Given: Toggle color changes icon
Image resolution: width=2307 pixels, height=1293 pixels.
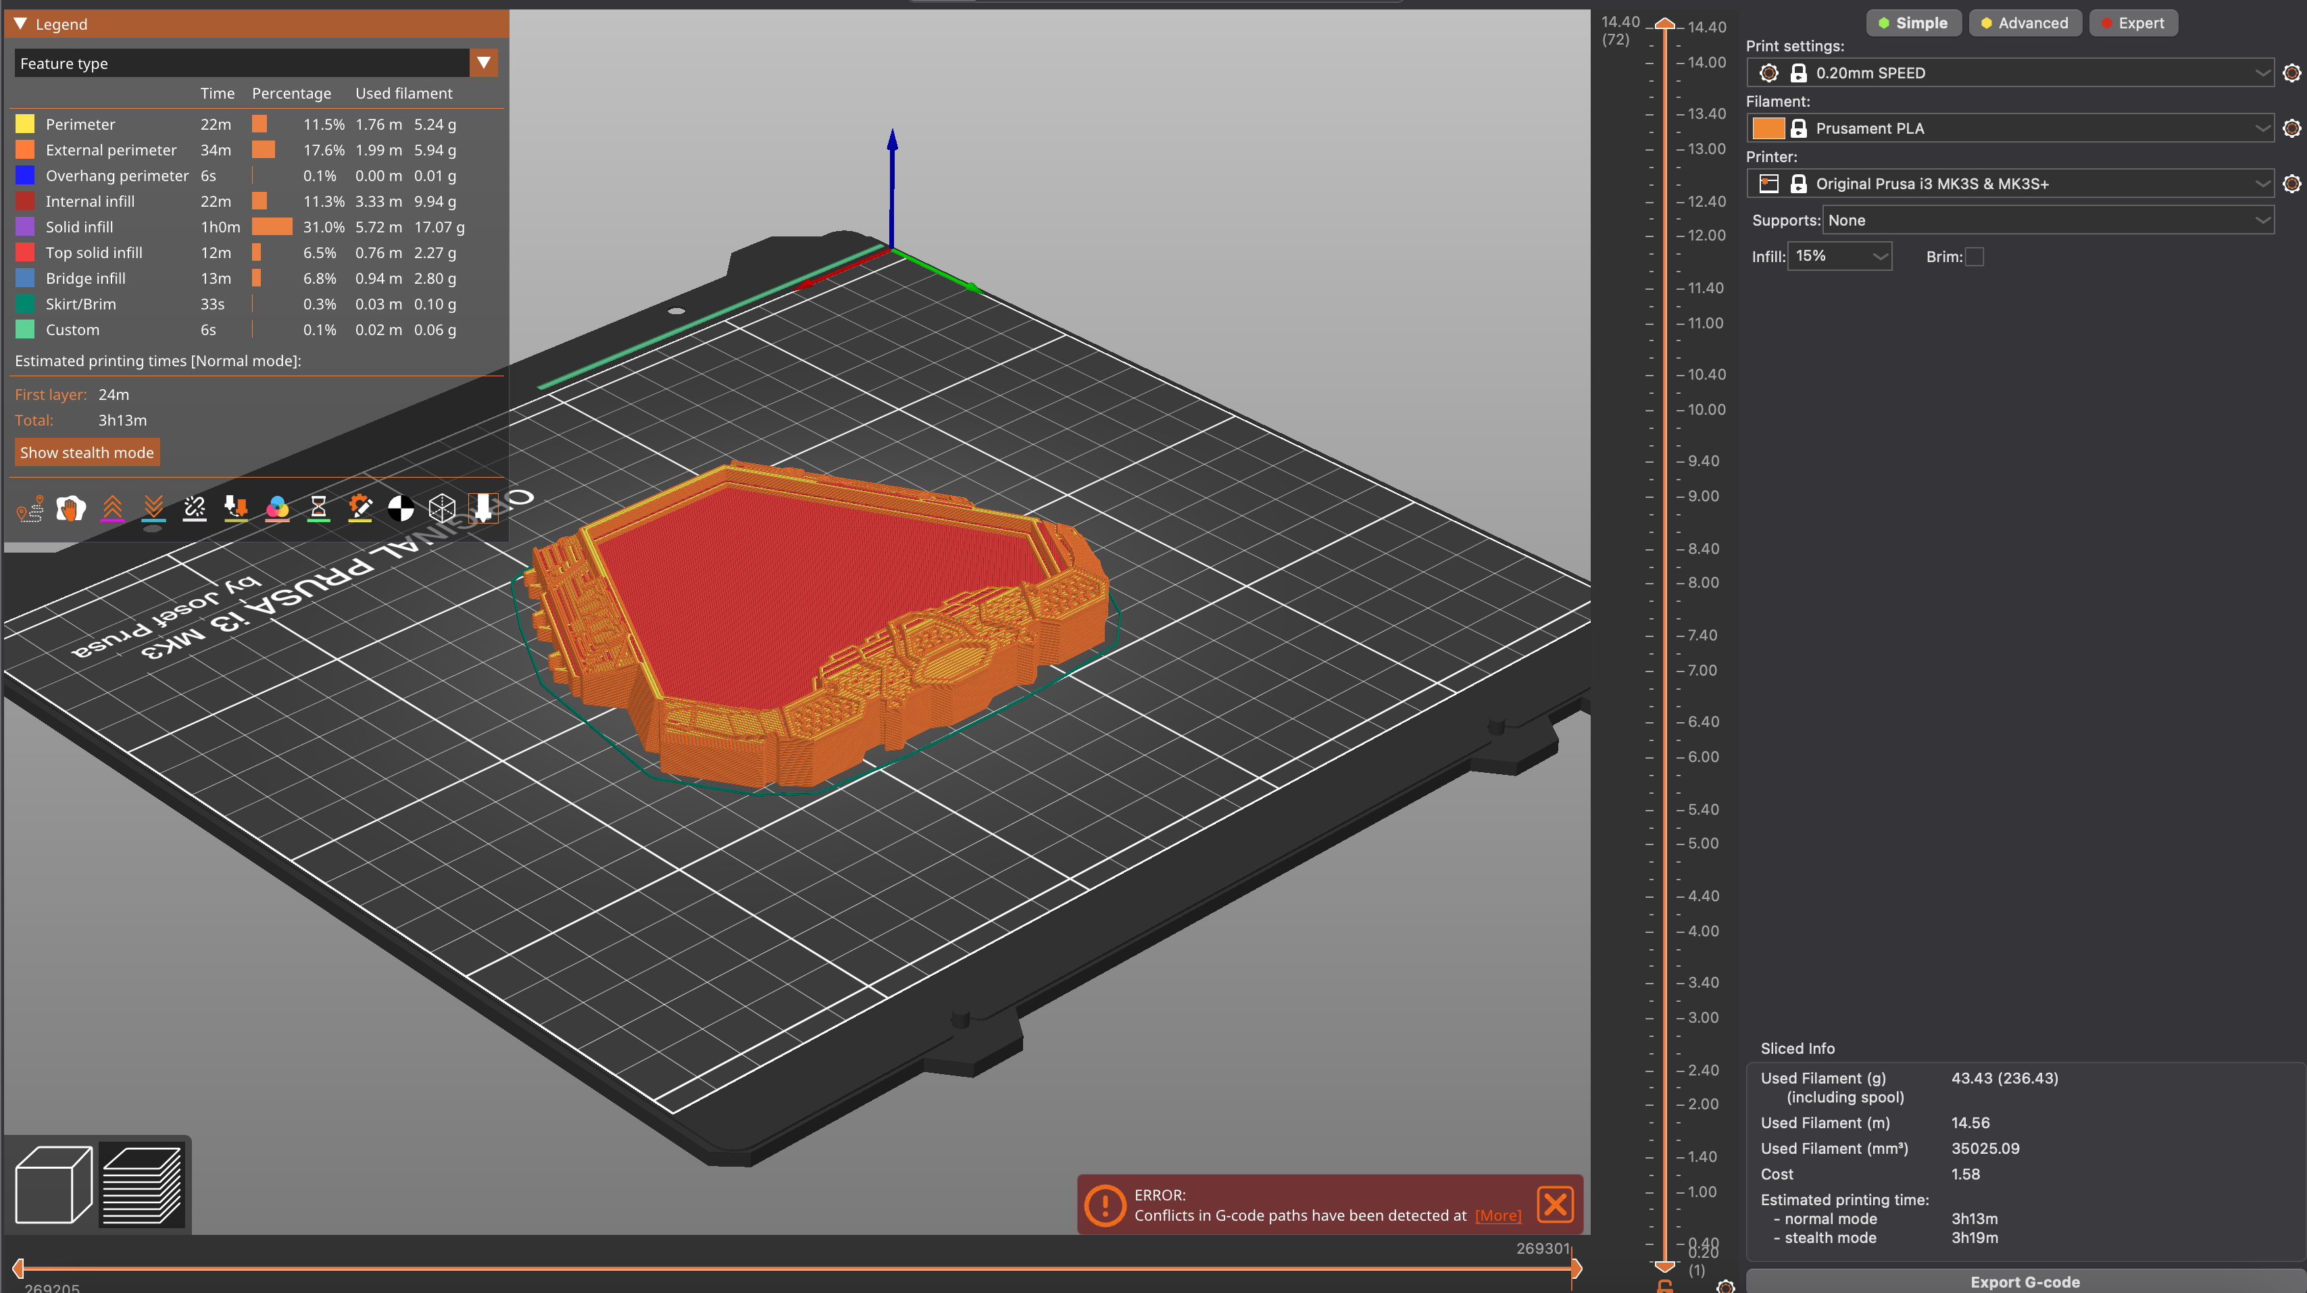Looking at the screenshot, I should [x=278, y=509].
